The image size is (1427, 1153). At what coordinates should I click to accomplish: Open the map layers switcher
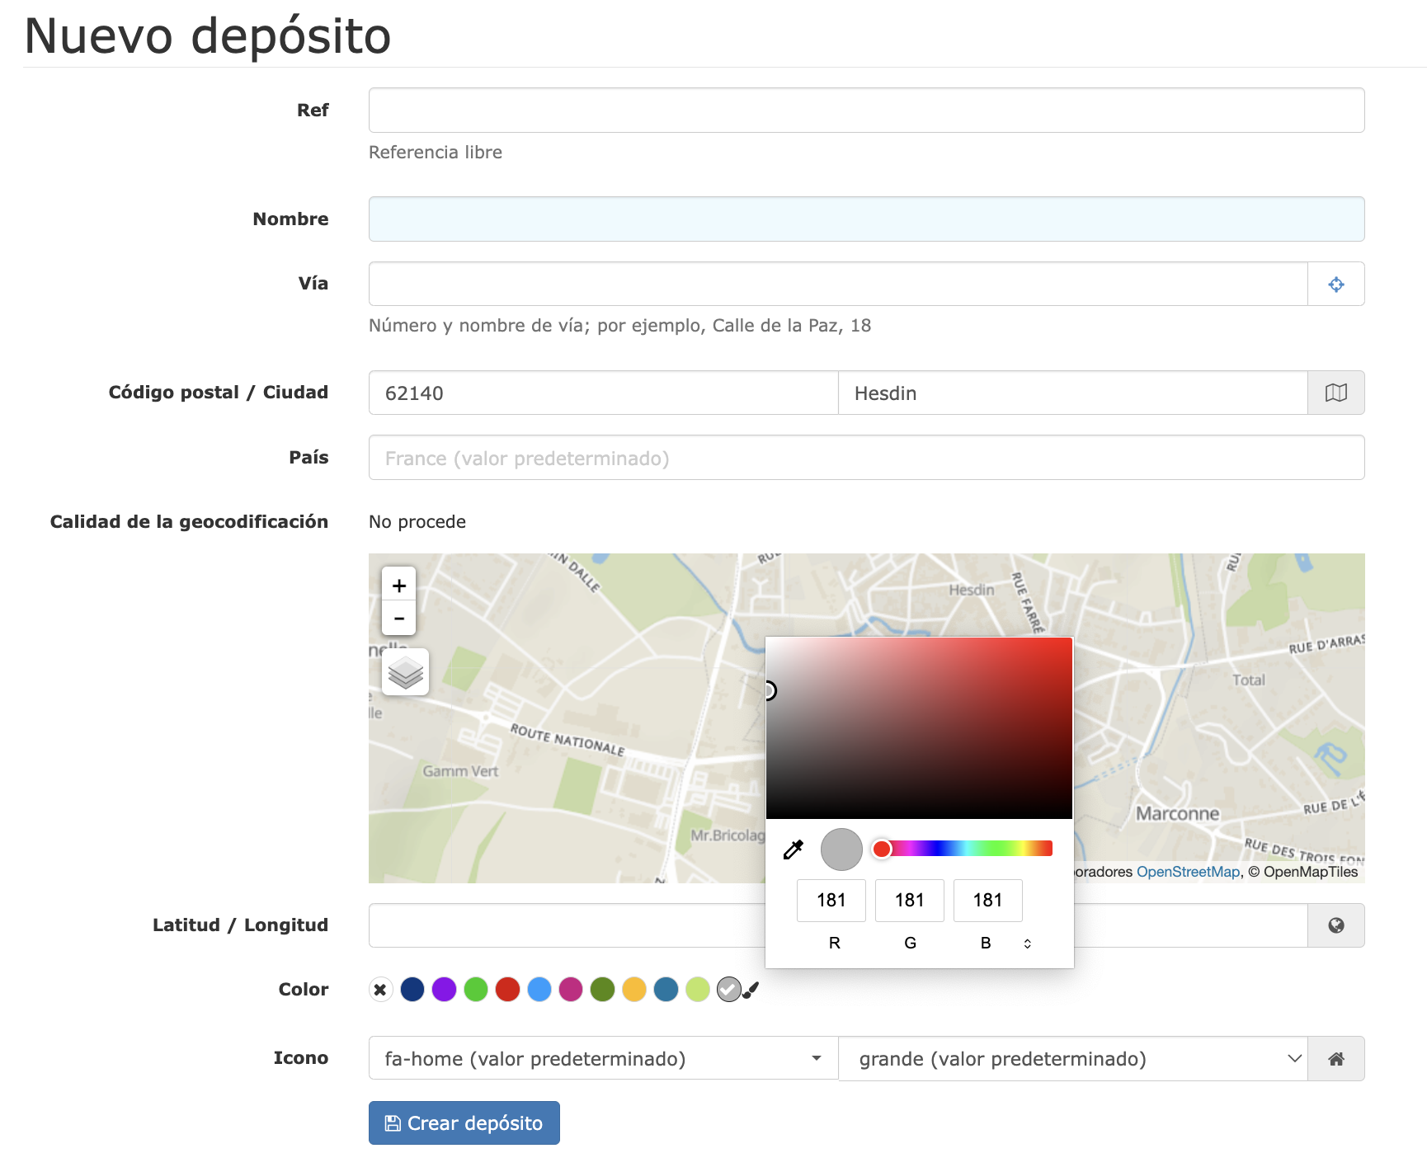pyautogui.click(x=405, y=672)
